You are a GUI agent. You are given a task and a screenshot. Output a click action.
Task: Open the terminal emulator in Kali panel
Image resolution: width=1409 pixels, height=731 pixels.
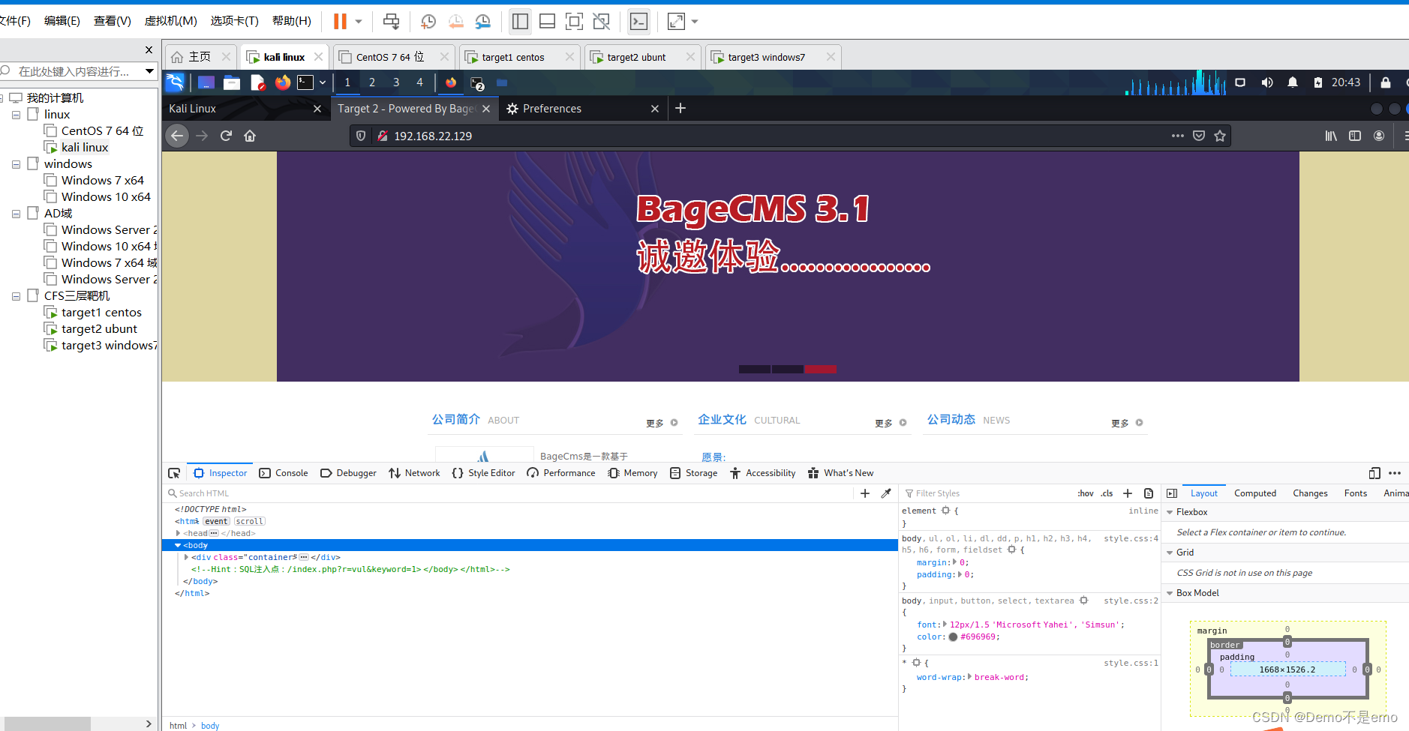pos(305,82)
